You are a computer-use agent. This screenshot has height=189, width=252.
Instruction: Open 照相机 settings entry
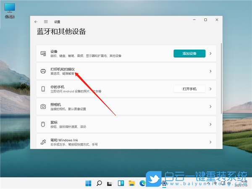point(126,107)
